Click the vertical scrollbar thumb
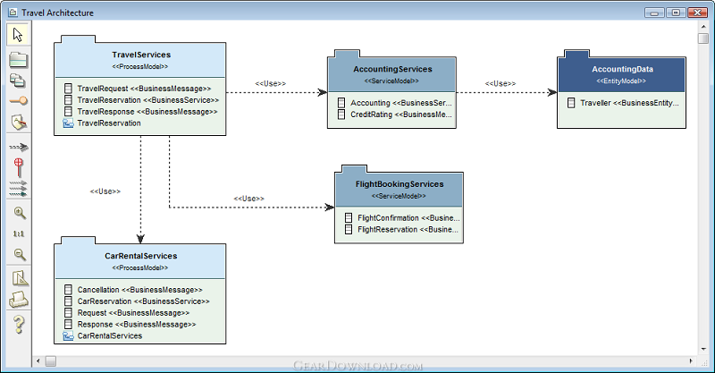Screen dimensions: 715x373 pyautogui.click(x=703, y=38)
